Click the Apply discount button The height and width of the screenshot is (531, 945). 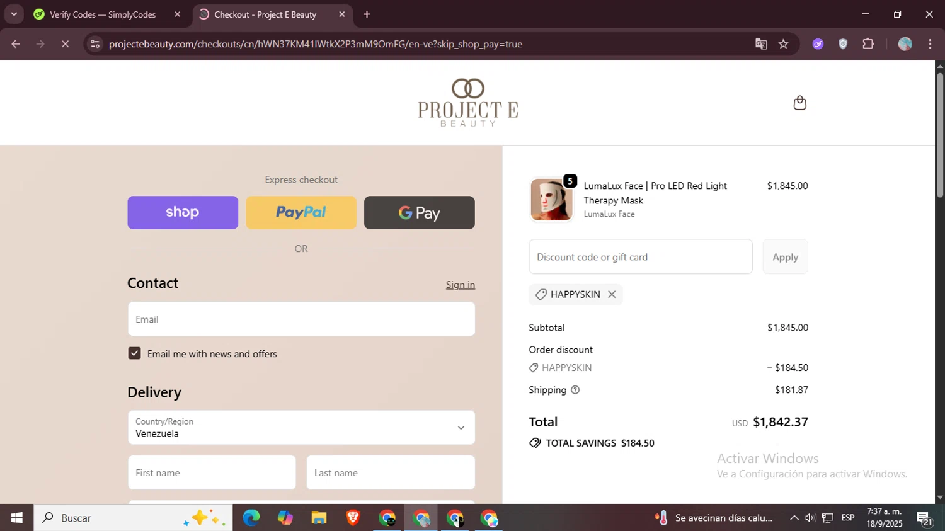[x=785, y=257]
